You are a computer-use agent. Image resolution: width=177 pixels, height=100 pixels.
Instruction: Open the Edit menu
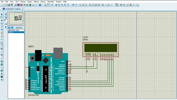point(7,2)
